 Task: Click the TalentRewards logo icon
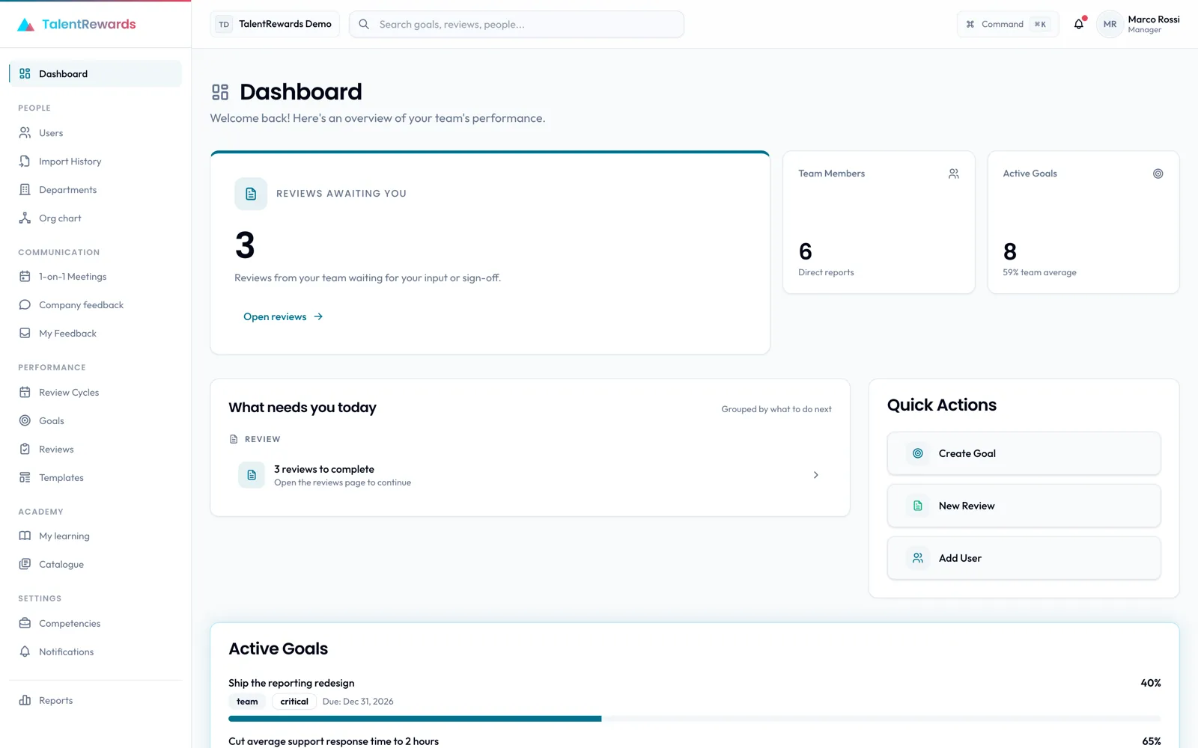pos(25,25)
